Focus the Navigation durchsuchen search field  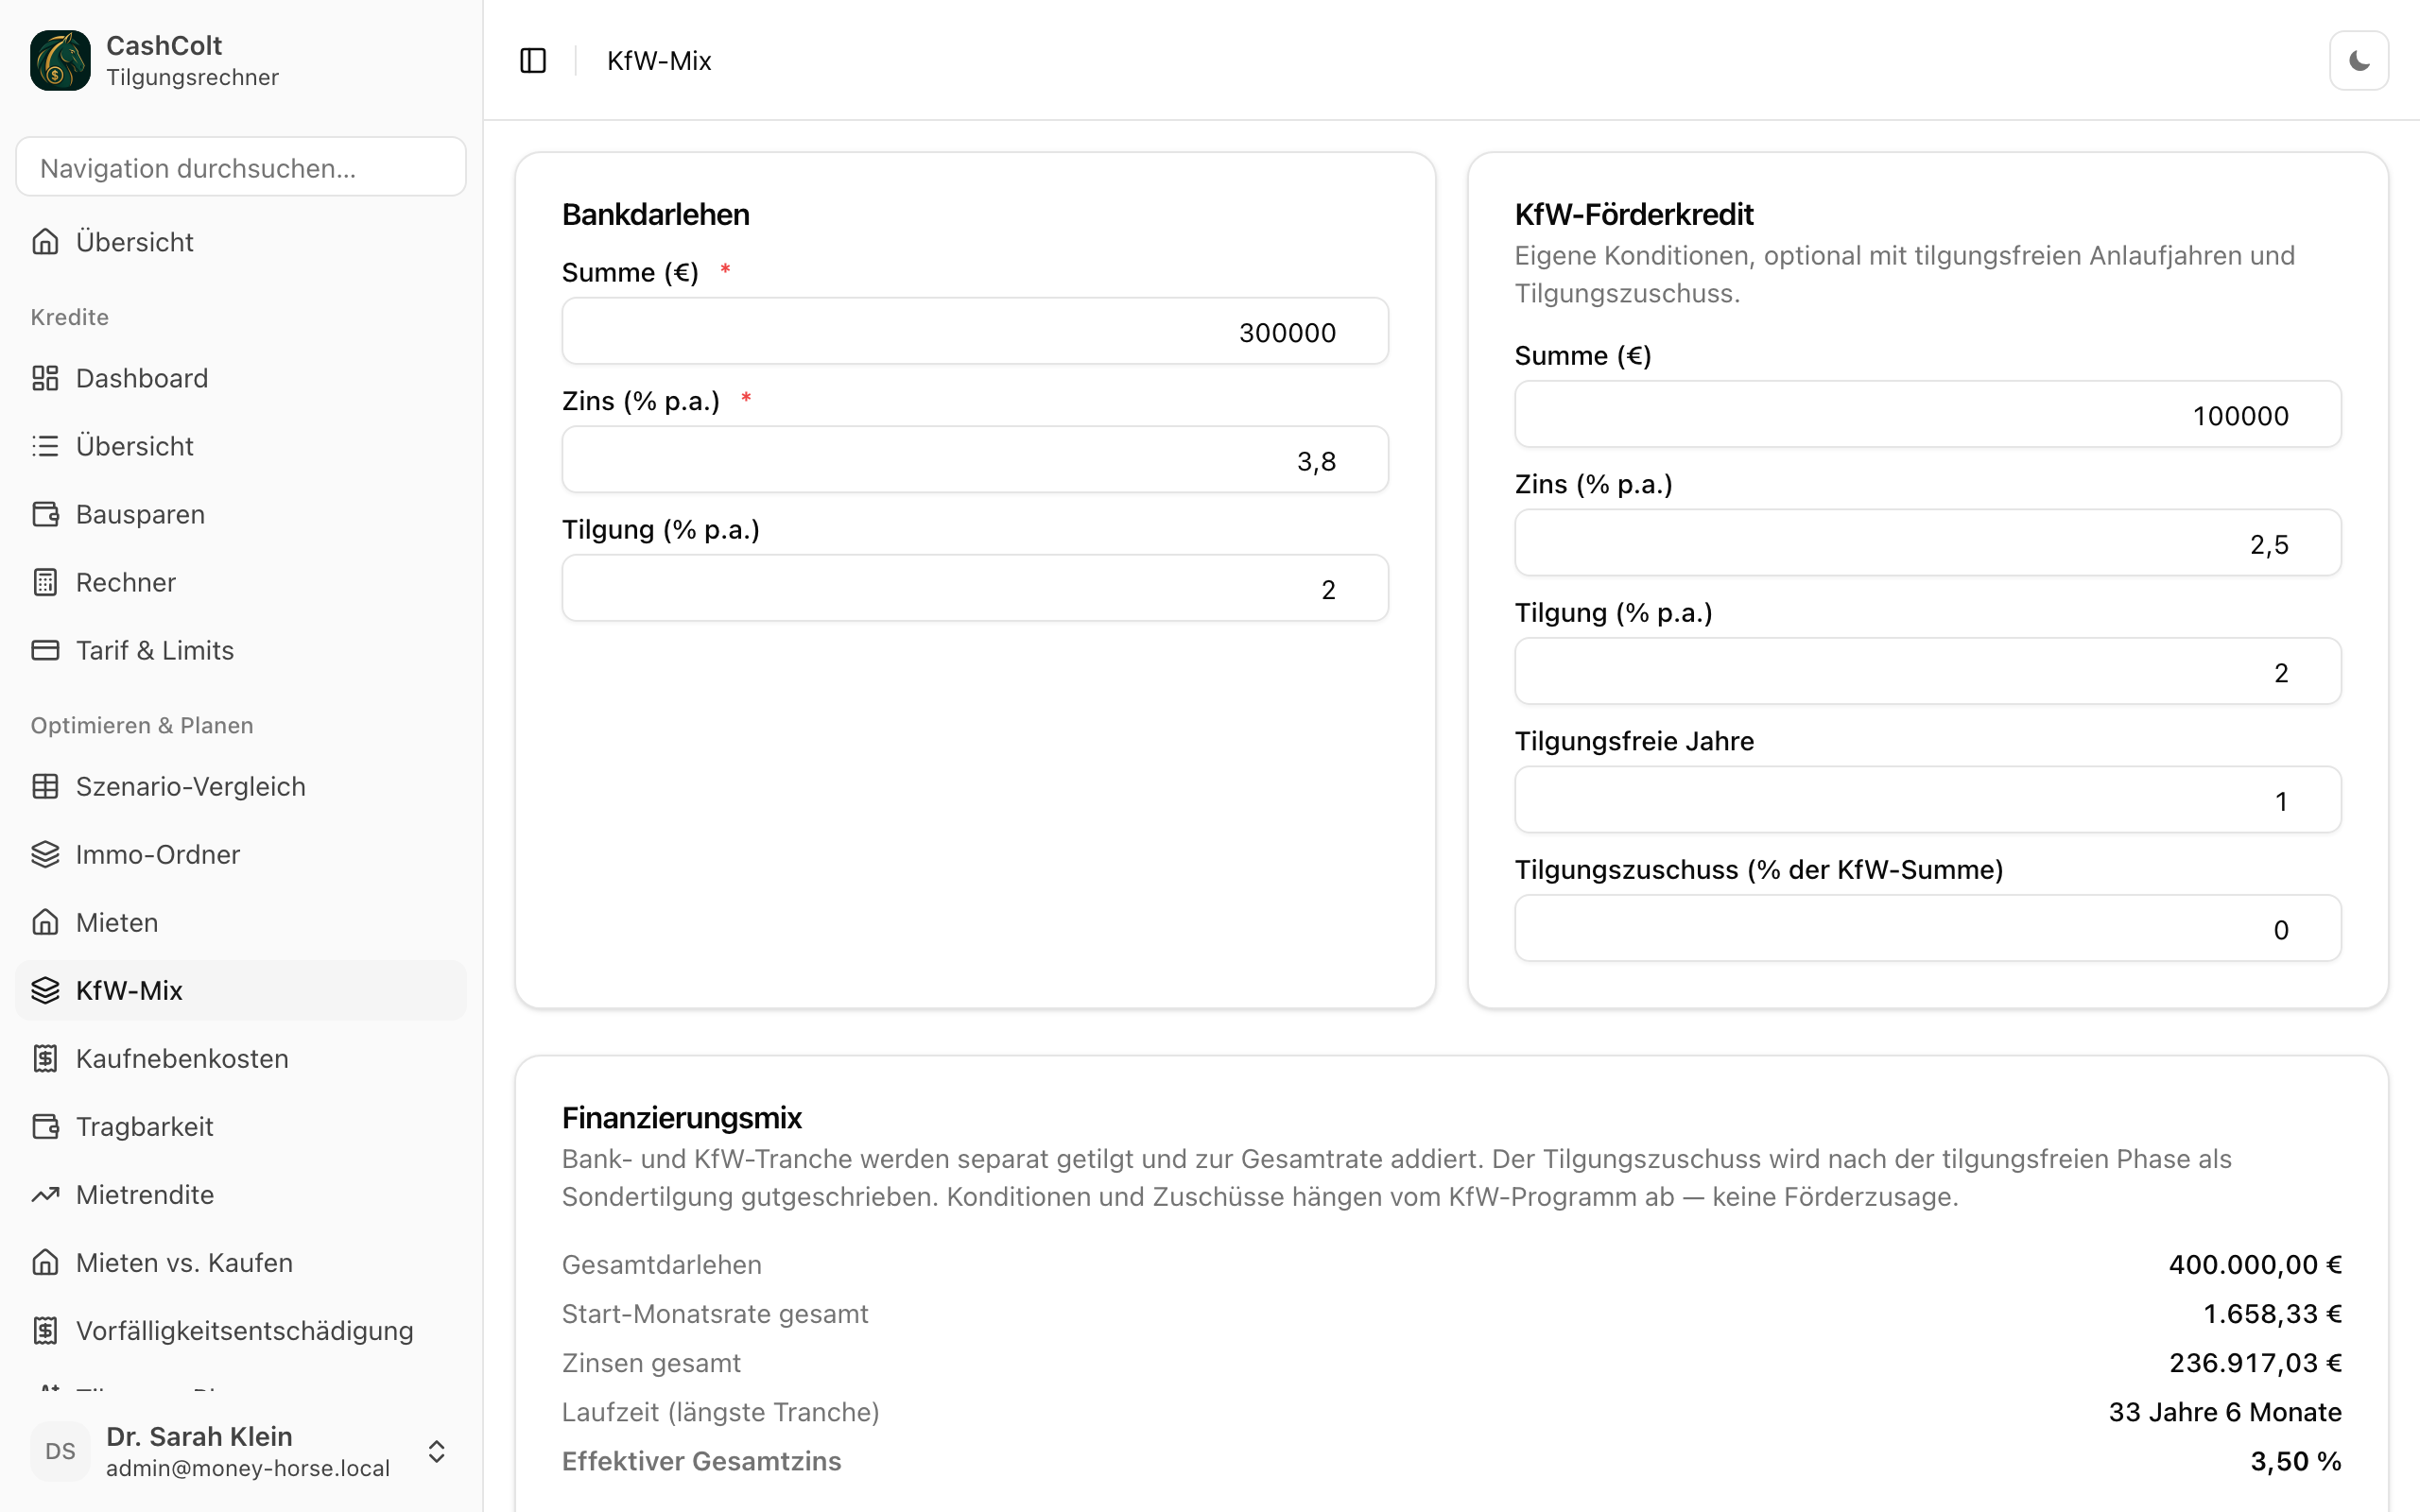tap(241, 167)
